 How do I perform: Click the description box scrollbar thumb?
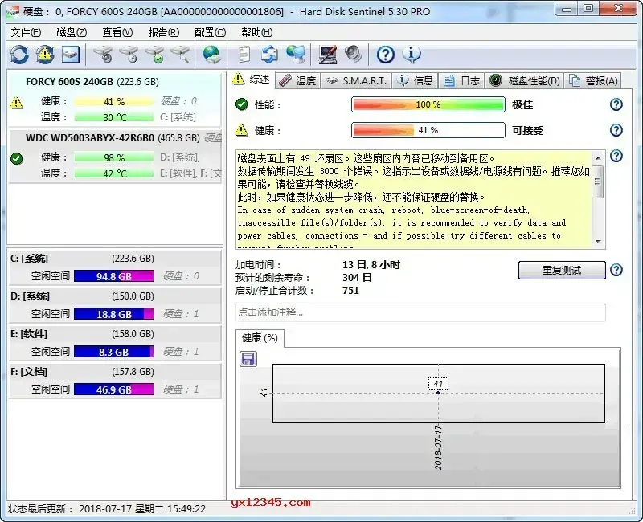pos(598,181)
